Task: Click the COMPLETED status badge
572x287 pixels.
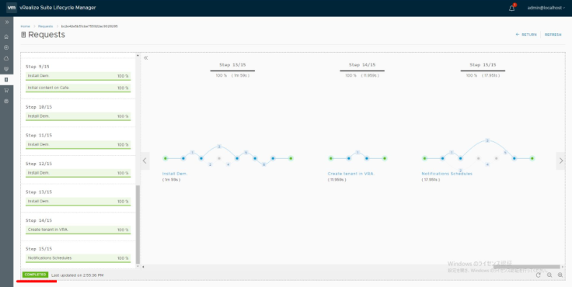Action: [x=35, y=275]
